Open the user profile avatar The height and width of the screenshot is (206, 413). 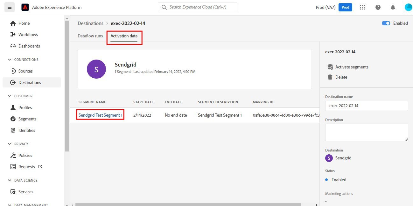pyautogui.click(x=408, y=7)
